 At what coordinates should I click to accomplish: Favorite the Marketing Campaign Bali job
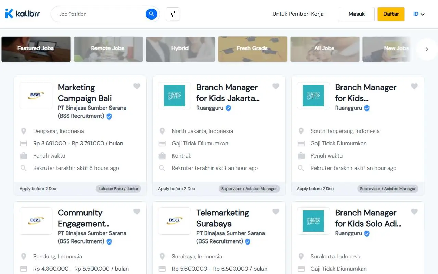pos(137,86)
